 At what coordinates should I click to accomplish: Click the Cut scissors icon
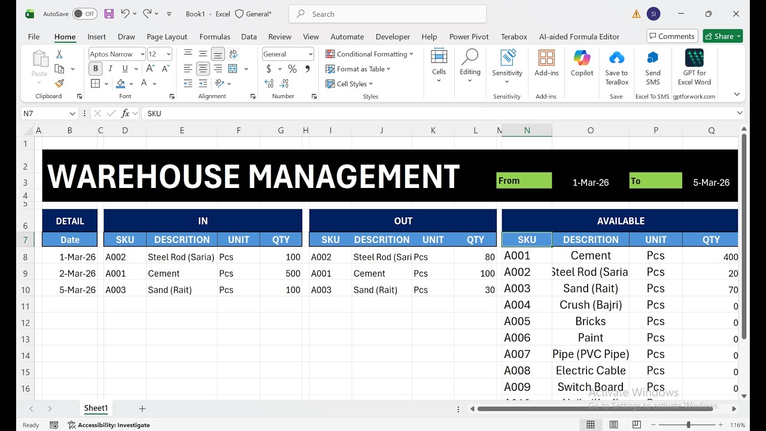pyautogui.click(x=59, y=54)
